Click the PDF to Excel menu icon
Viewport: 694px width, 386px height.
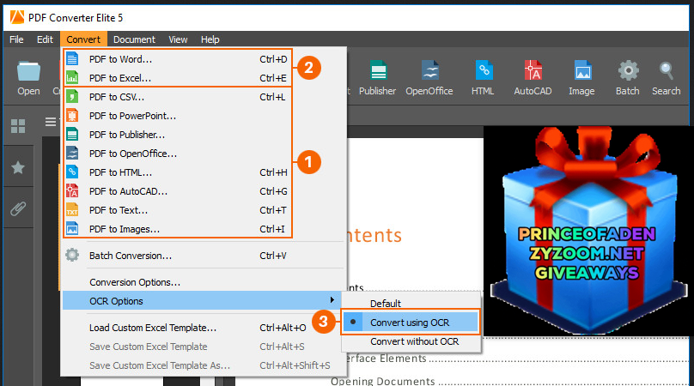(x=72, y=78)
